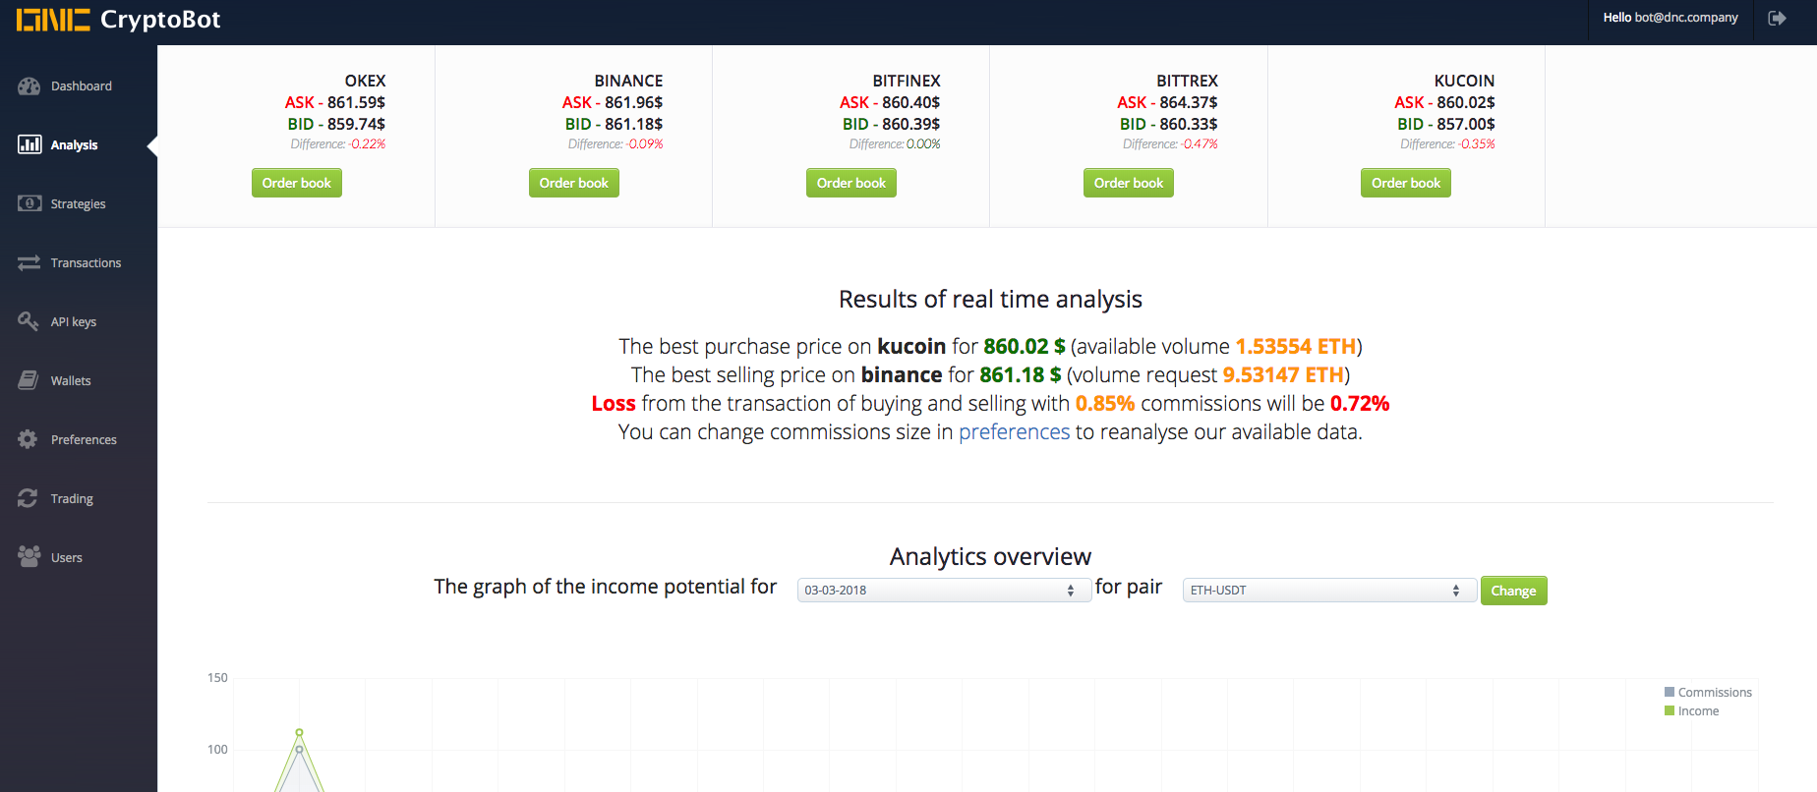Open KUCOIN order book
This screenshot has height=792, width=1817.
click(x=1406, y=183)
